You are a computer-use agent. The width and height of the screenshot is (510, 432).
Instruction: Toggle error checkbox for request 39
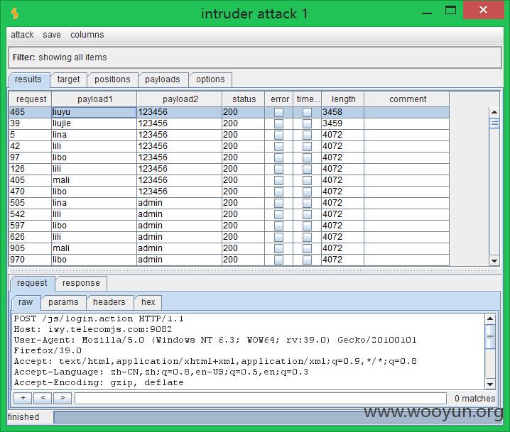coord(278,123)
